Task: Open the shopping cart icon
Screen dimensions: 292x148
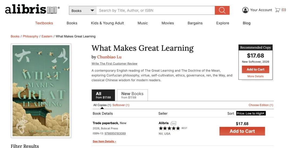Action: pyautogui.click(x=277, y=10)
